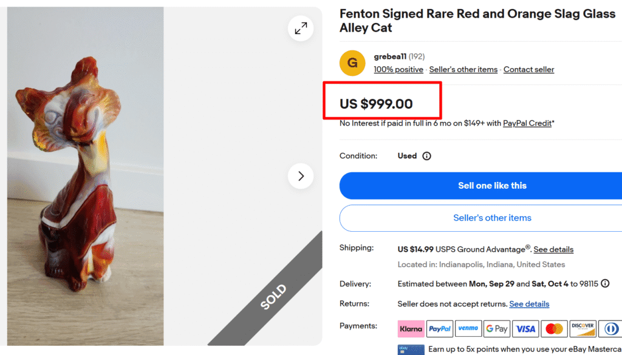Select the Venmo payment icon

[468, 329]
